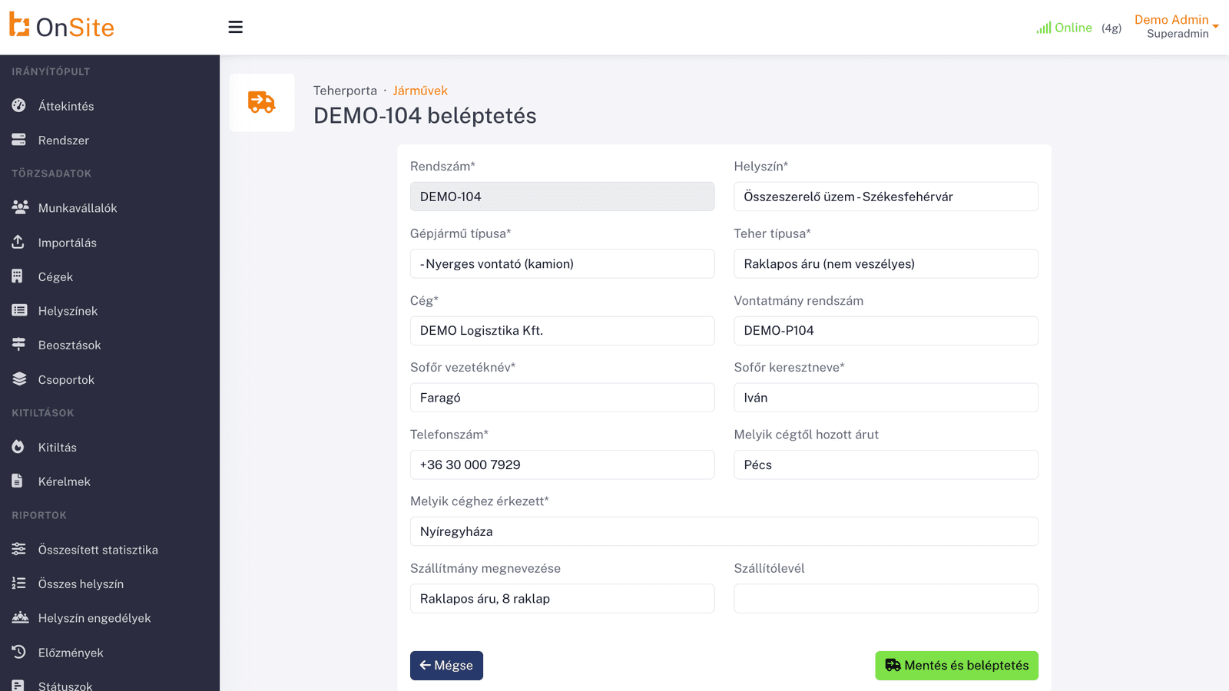Open the Gépjármű típusa dropdown
Viewport: 1229px width, 691px height.
(x=562, y=263)
